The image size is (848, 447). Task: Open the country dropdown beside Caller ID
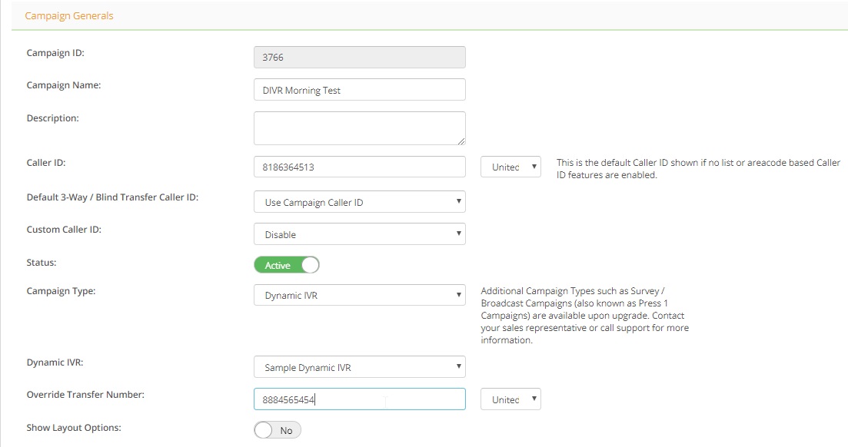[x=510, y=167]
